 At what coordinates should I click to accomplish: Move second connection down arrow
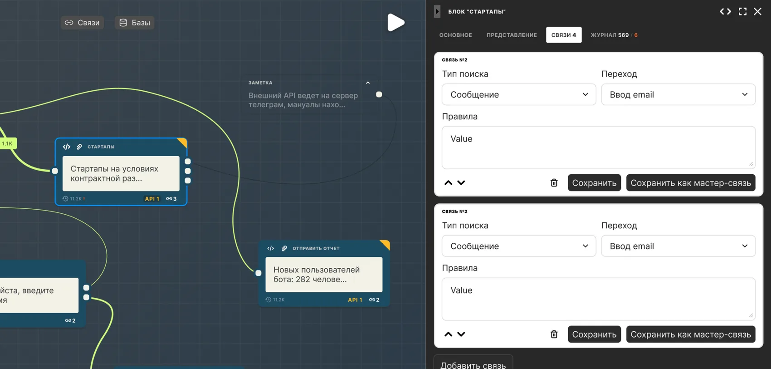461,335
